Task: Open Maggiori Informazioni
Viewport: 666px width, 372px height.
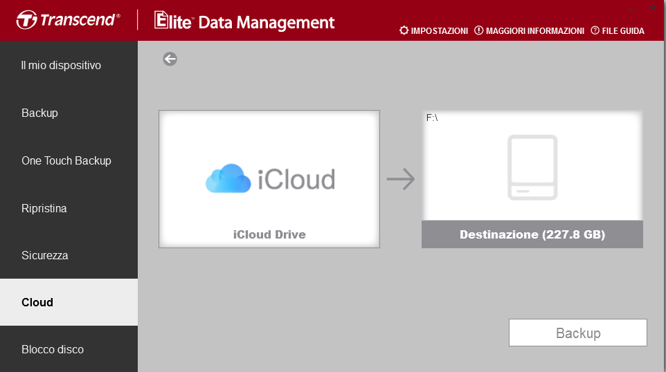Action: coord(529,30)
